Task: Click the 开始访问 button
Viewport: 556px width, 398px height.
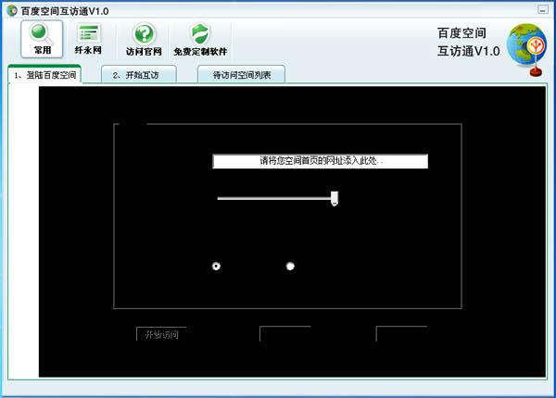Action: [161, 334]
